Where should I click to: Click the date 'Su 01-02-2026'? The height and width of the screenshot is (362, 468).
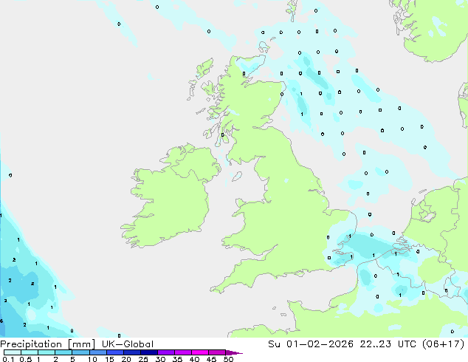[x=311, y=344]
